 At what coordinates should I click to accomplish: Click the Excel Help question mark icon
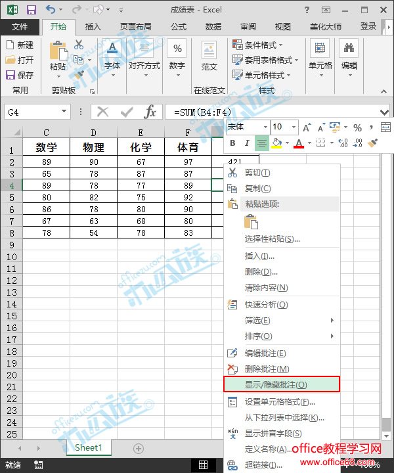click(x=307, y=10)
